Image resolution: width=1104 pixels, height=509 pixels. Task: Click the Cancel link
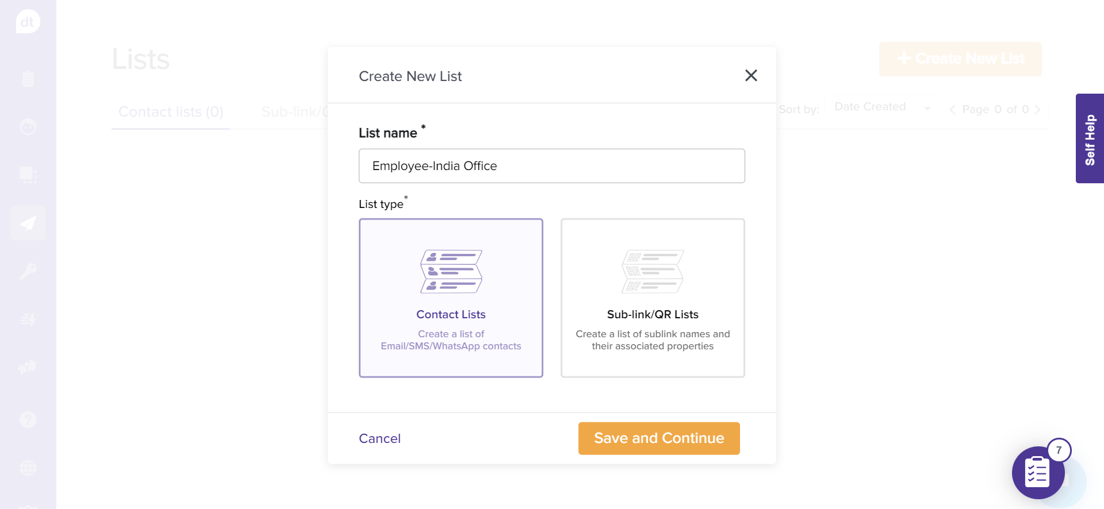(x=379, y=438)
